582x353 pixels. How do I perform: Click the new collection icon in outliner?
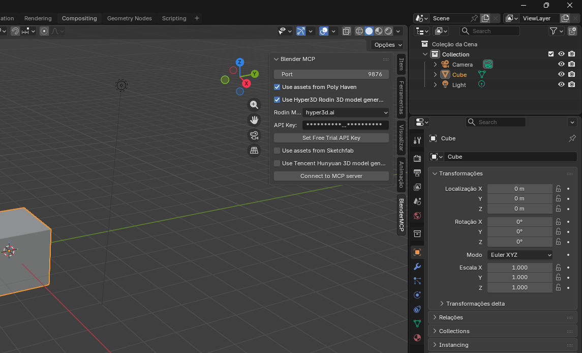572,31
